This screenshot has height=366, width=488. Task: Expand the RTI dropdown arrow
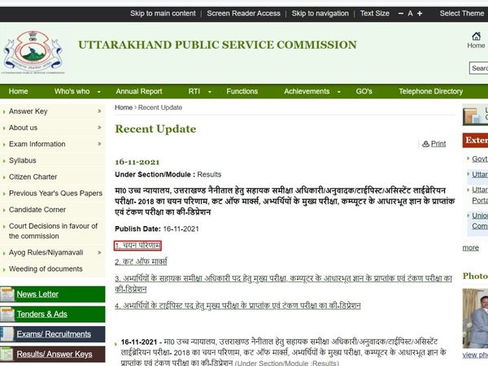[210, 92]
